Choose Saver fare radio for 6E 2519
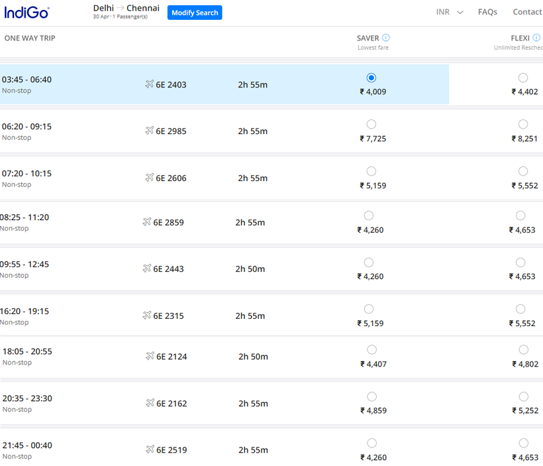The height and width of the screenshot is (466, 543). point(372,443)
